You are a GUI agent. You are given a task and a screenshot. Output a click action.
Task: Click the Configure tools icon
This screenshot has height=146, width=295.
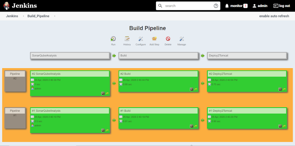pos(141,39)
